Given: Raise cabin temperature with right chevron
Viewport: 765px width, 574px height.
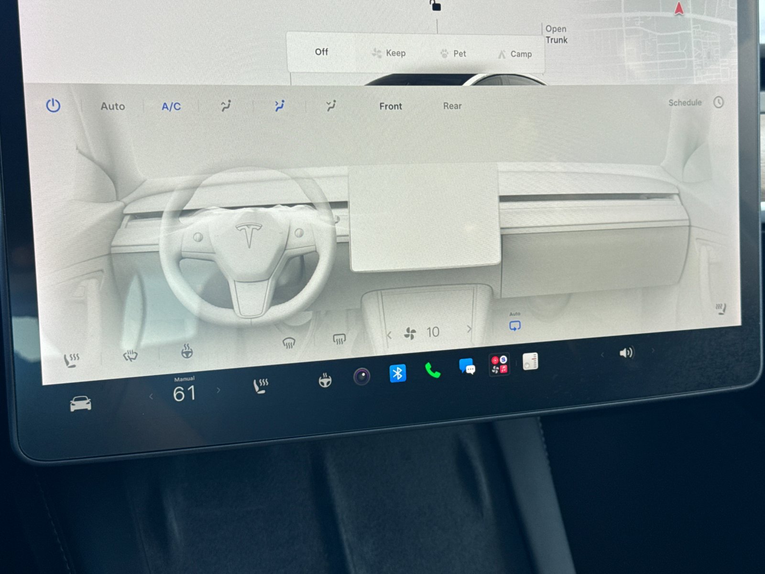Looking at the screenshot, I should pos(219,390).
